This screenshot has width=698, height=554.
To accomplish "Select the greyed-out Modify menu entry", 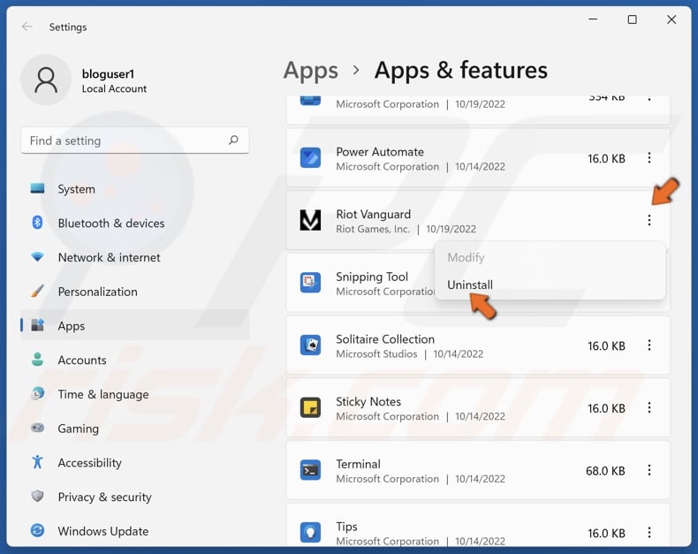I will (466, 257).
